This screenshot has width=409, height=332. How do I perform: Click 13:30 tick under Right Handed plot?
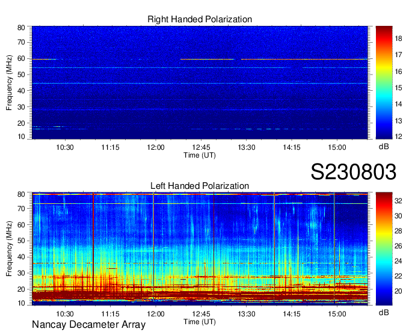coord(247,147)
